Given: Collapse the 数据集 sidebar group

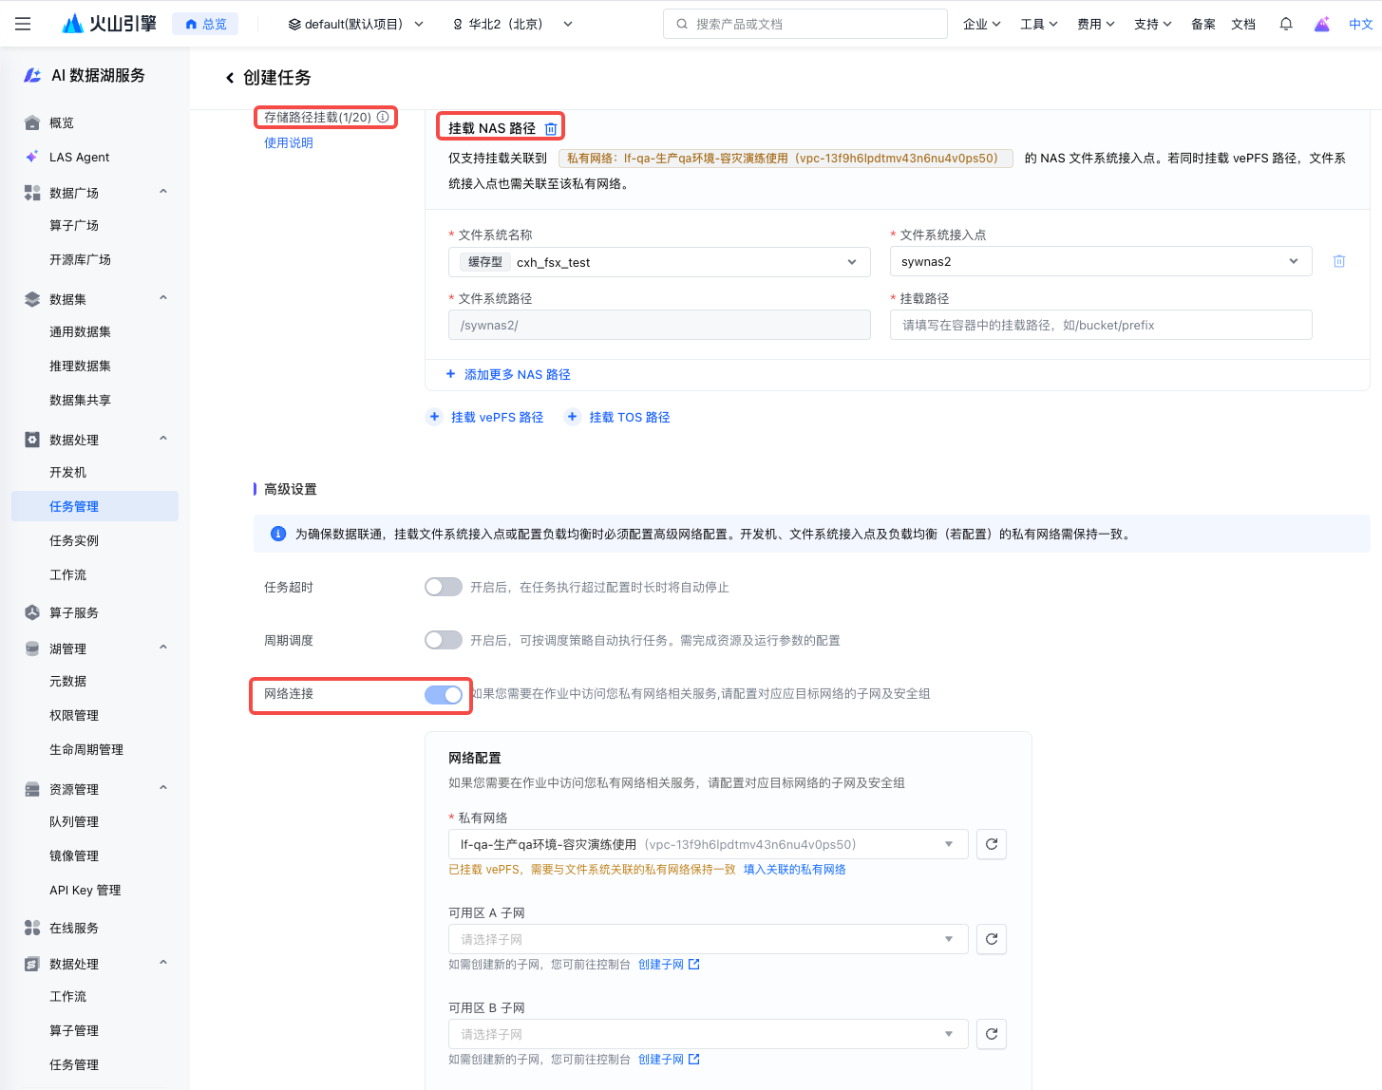Looking at the screenshot, I should pyautogui.click(x=163, y=299).
